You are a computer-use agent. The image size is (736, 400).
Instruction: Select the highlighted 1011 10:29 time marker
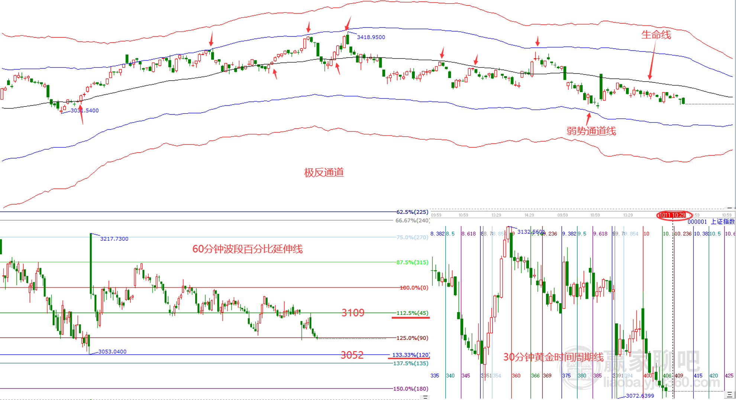click(x=672, y=215)
